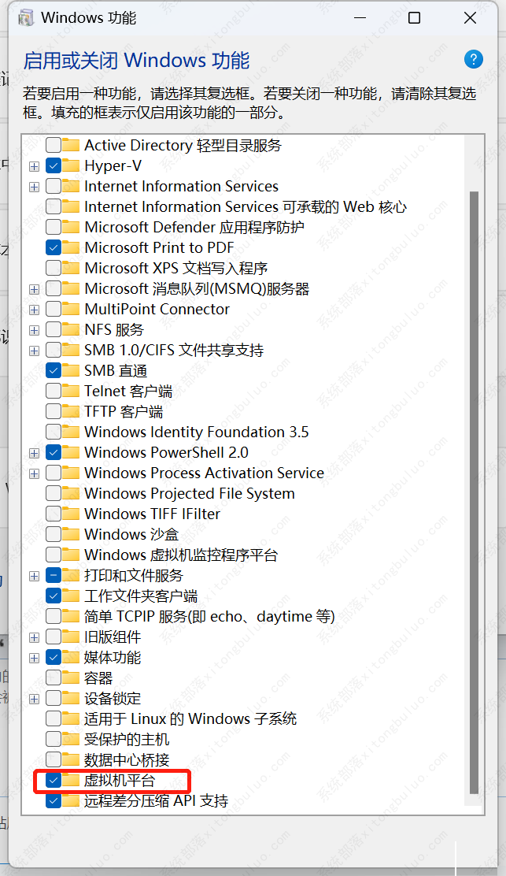Click folder icon beside Telnet 客户端
The width and height of the screenshot is (506, 876).
click(72, 392)
